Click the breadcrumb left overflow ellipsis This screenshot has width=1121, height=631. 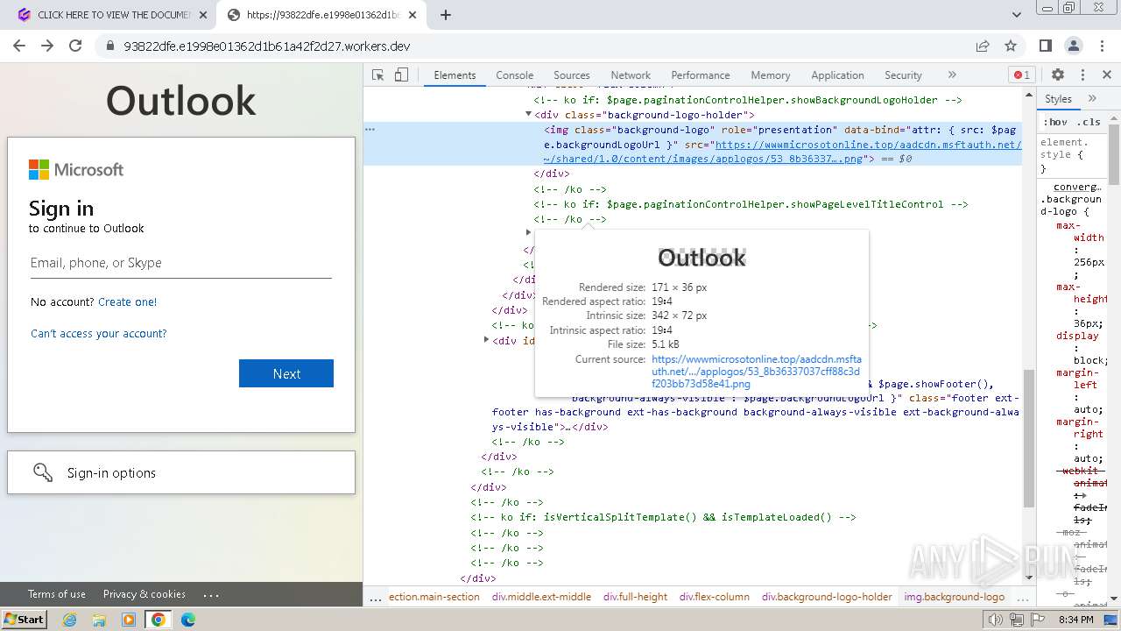(375, 598)
